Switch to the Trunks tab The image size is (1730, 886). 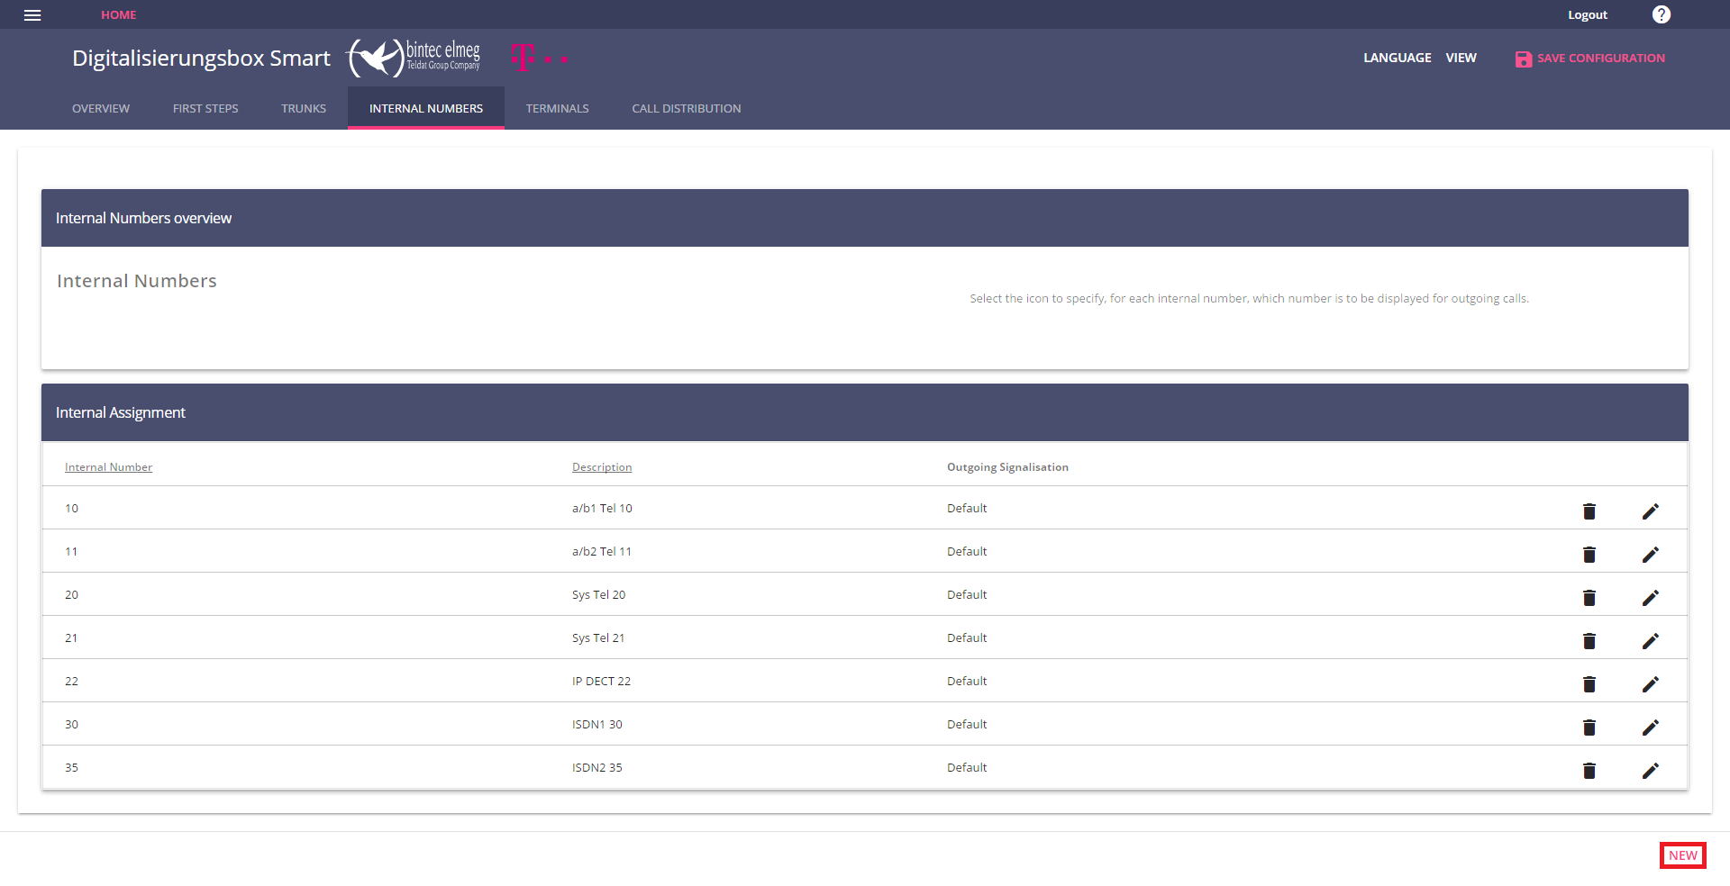304,108
